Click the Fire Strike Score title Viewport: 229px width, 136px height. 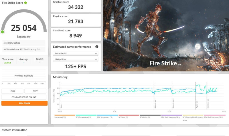(x=12, y=3)
